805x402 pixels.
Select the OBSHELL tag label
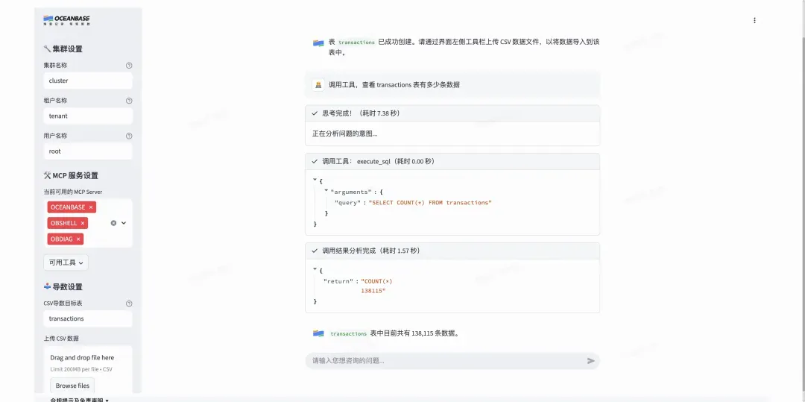coord(63,223)
